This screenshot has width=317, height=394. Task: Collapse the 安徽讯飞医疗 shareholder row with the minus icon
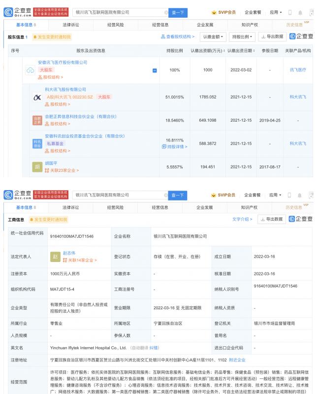click(x=155, y=70)
